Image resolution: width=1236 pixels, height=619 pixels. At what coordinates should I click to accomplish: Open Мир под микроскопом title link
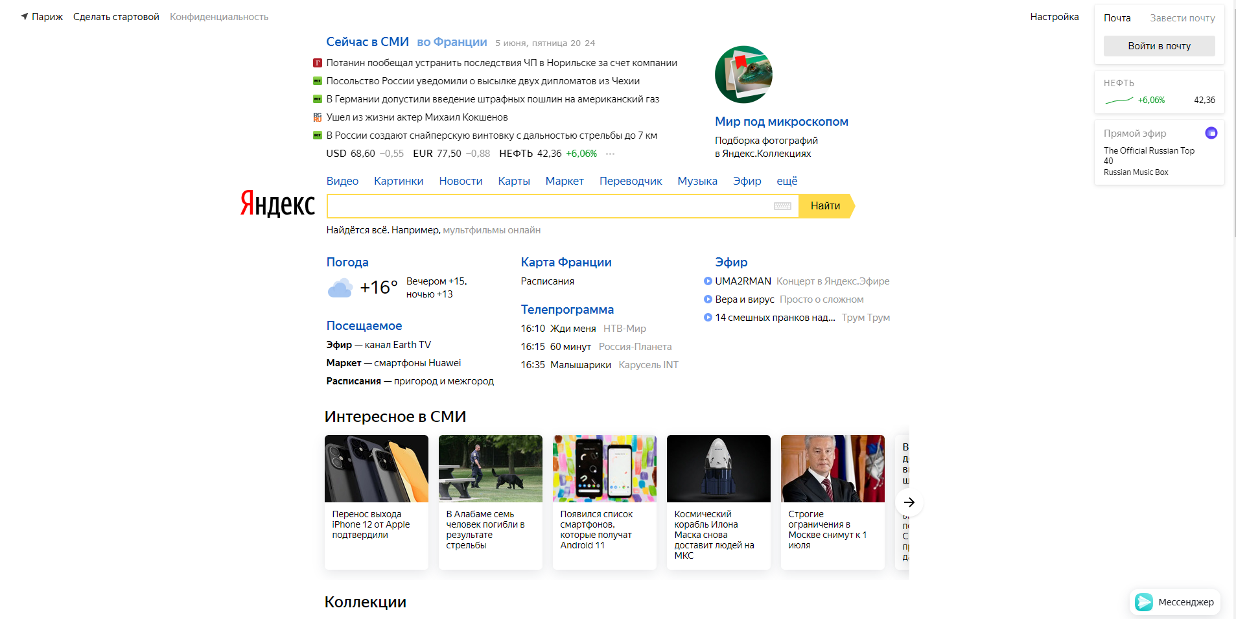click(x=782, y=121)
